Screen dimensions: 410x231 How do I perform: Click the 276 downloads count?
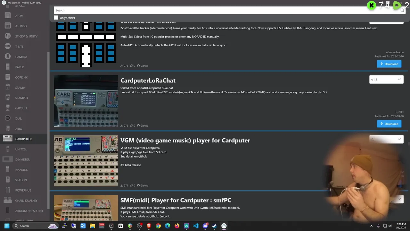tap(124, 66)
